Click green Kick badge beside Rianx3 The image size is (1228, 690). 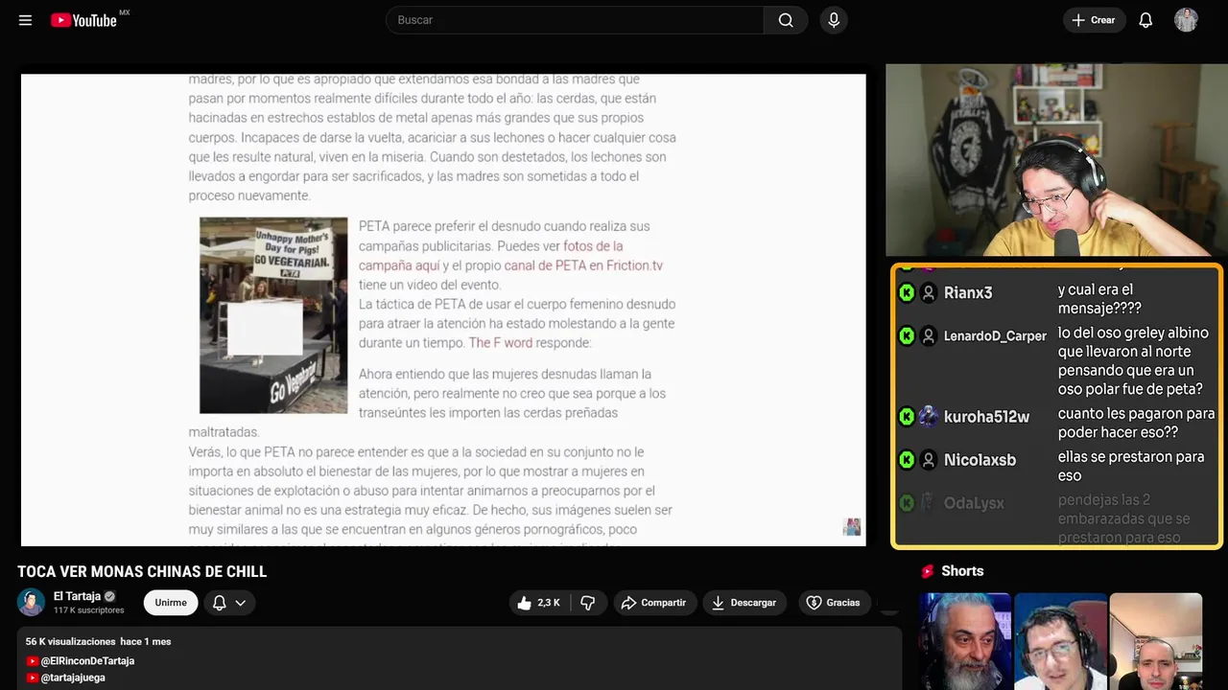click(x=907, y=293)
